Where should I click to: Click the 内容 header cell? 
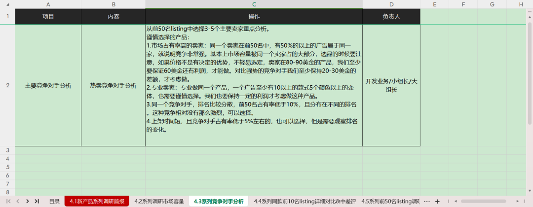click(113, 17)
